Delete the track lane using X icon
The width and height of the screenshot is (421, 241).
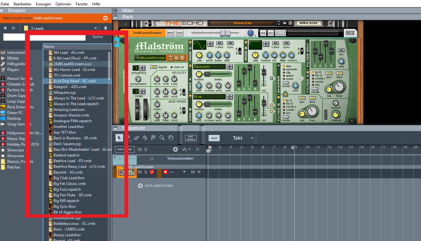click(x=199, y=172)
